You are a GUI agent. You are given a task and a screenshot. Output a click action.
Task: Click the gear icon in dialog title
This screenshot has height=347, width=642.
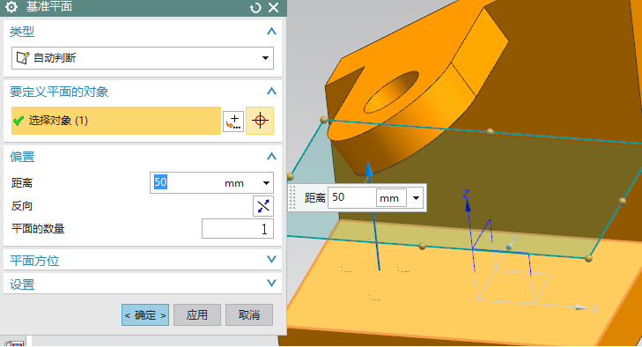coord(11,6)
